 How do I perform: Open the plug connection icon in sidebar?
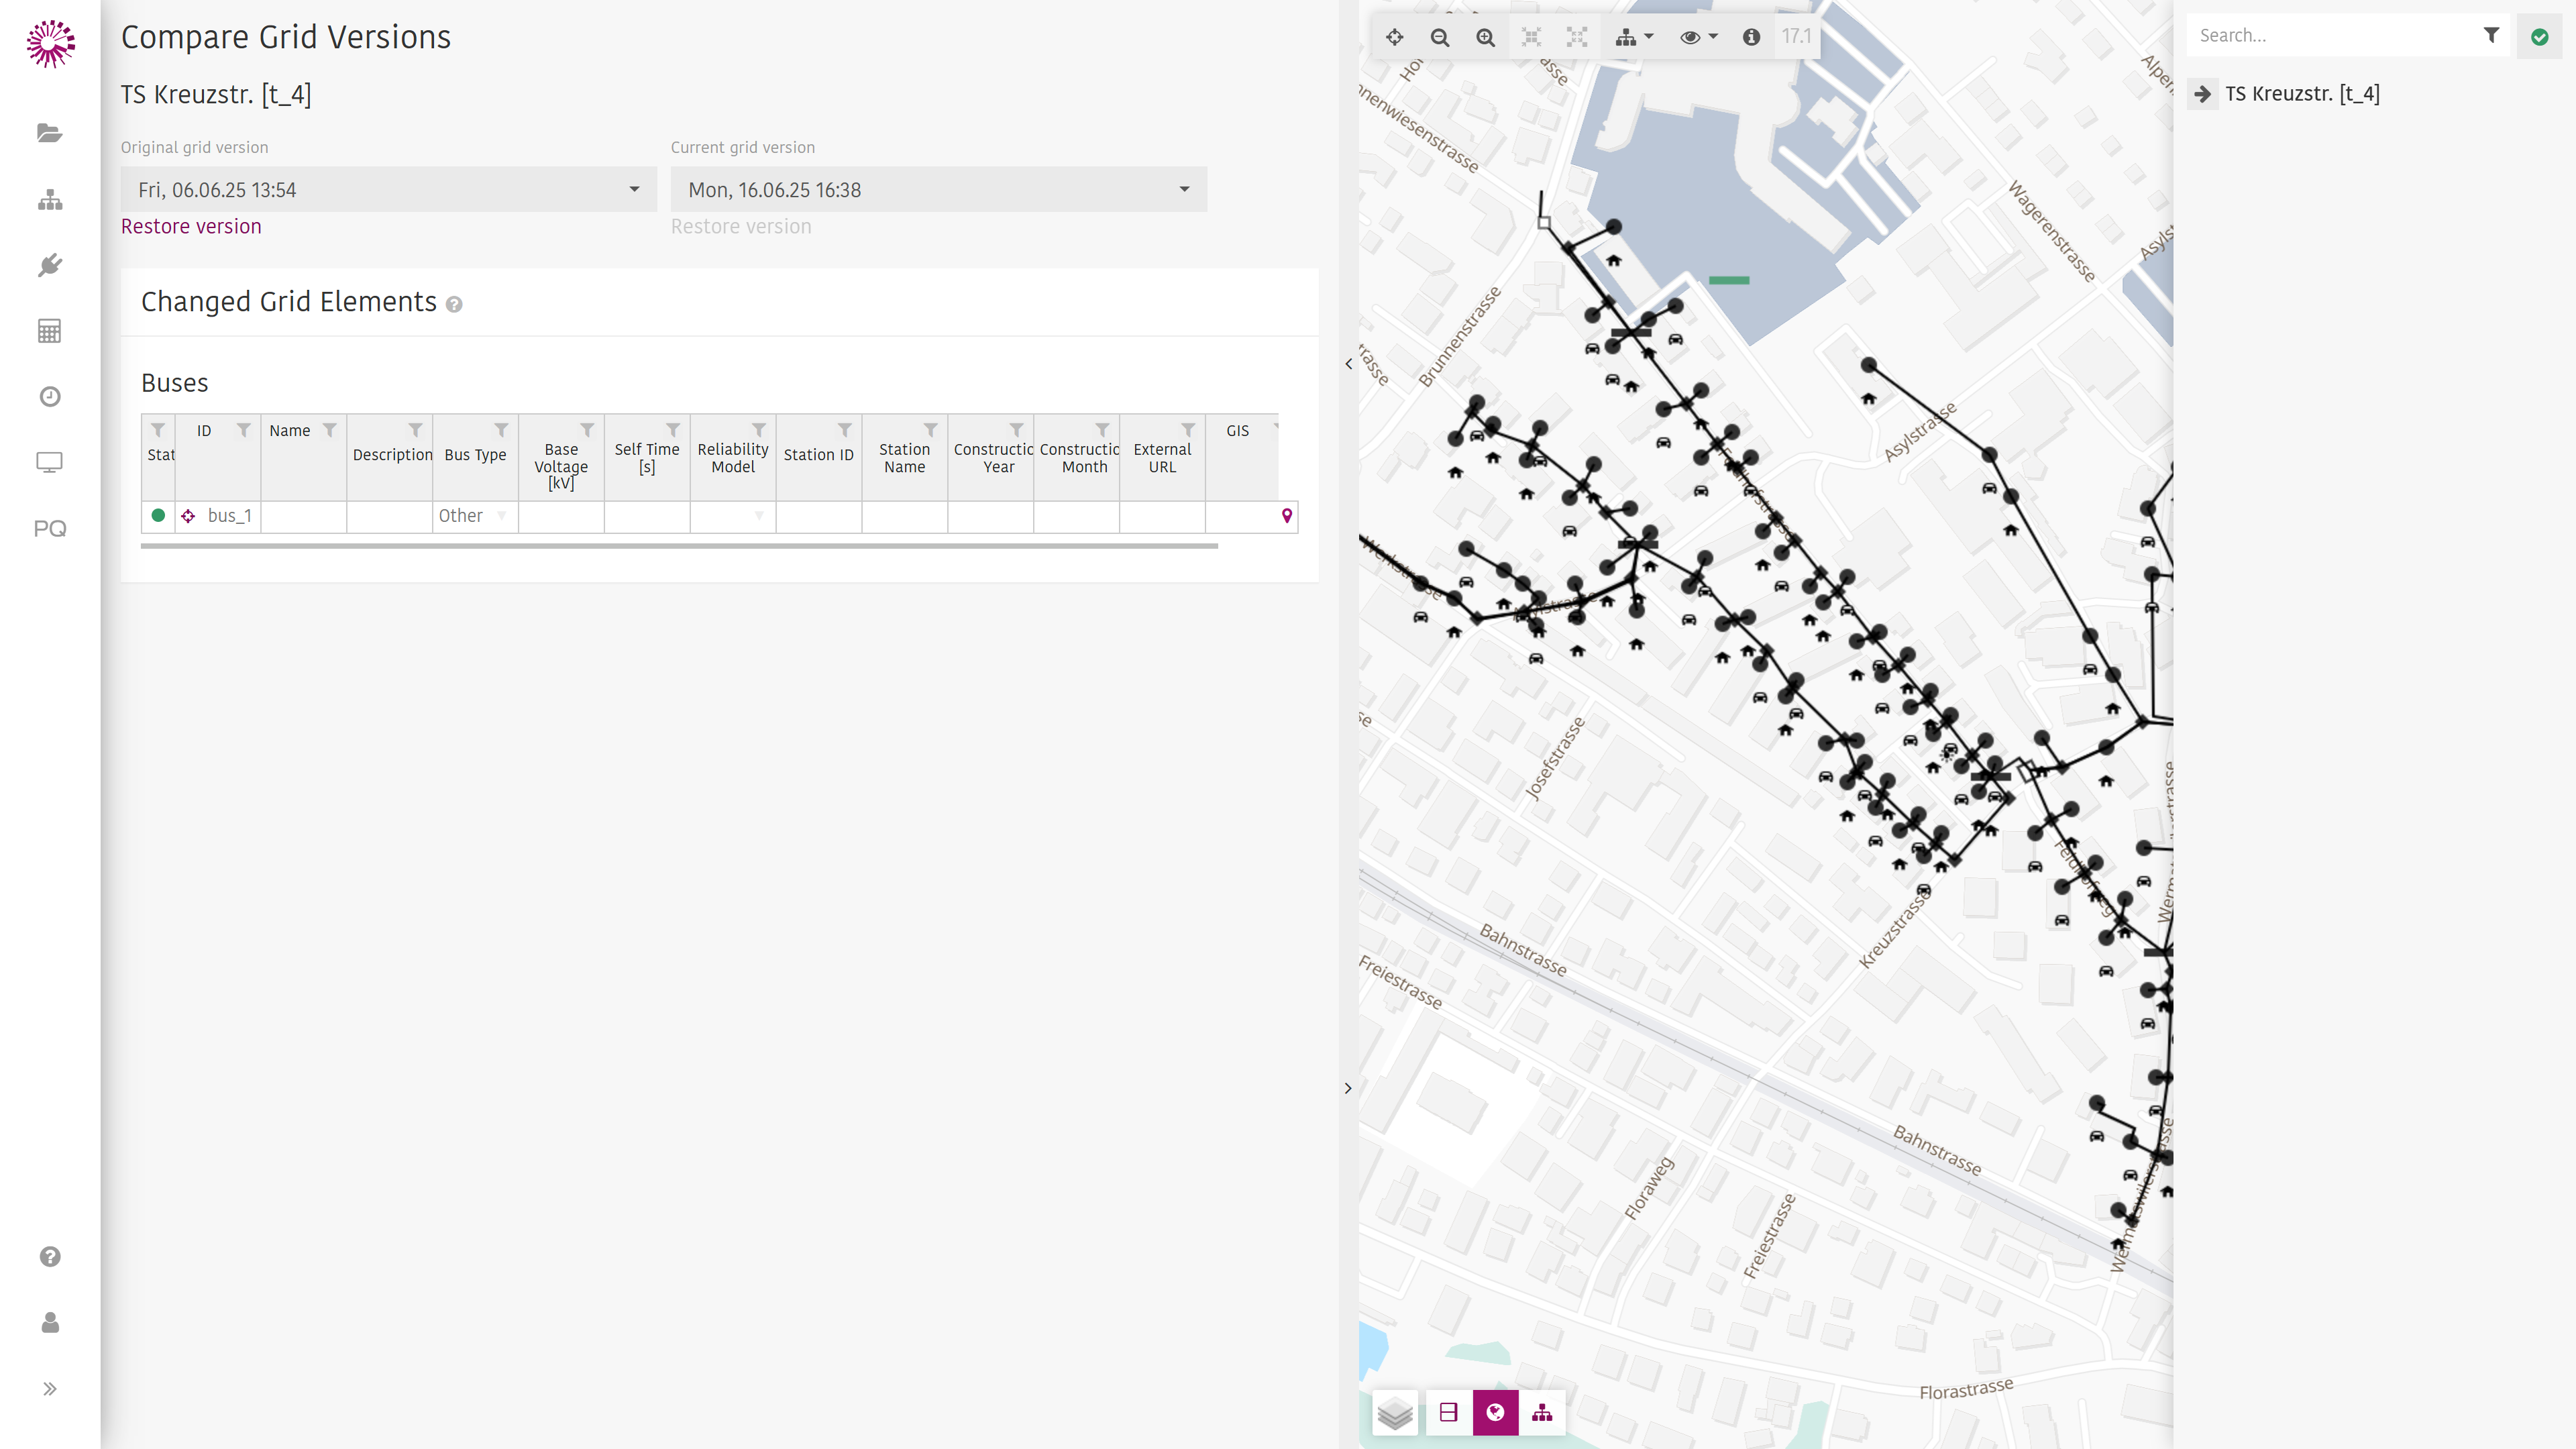point(50,265)
